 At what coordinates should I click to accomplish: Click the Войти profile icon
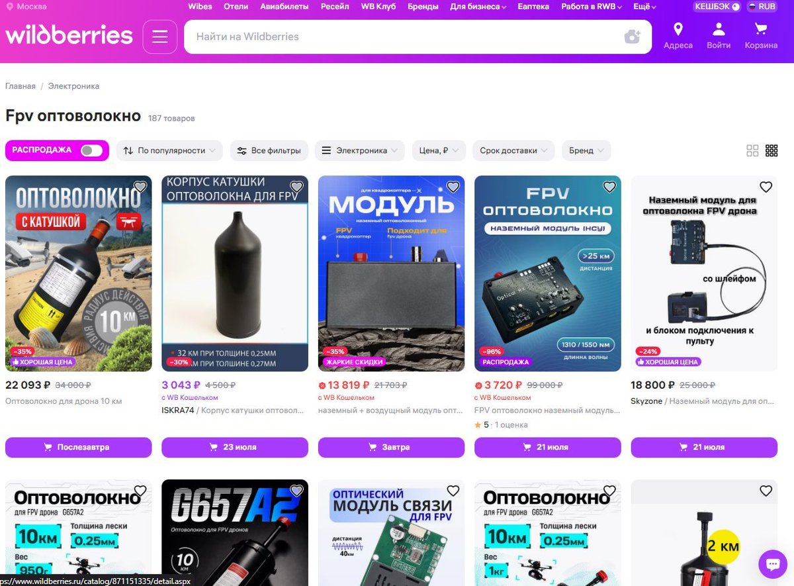pyautogui.click(x=719, y=36)
